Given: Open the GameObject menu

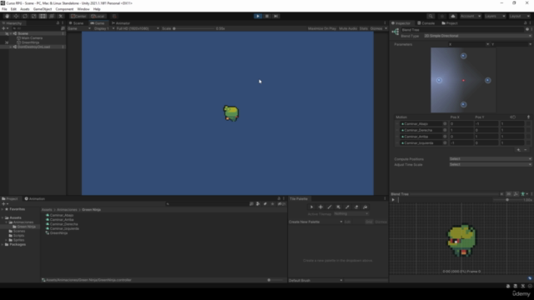Looking at the screenshot, I should coord(43,9).
